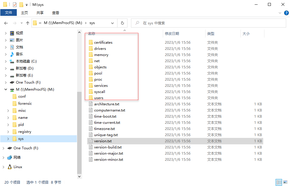The width and height of the screenshot is (290, 186).
Task: Expand the 新加卷 (E:) tree node
Action: tap(6, 75)
